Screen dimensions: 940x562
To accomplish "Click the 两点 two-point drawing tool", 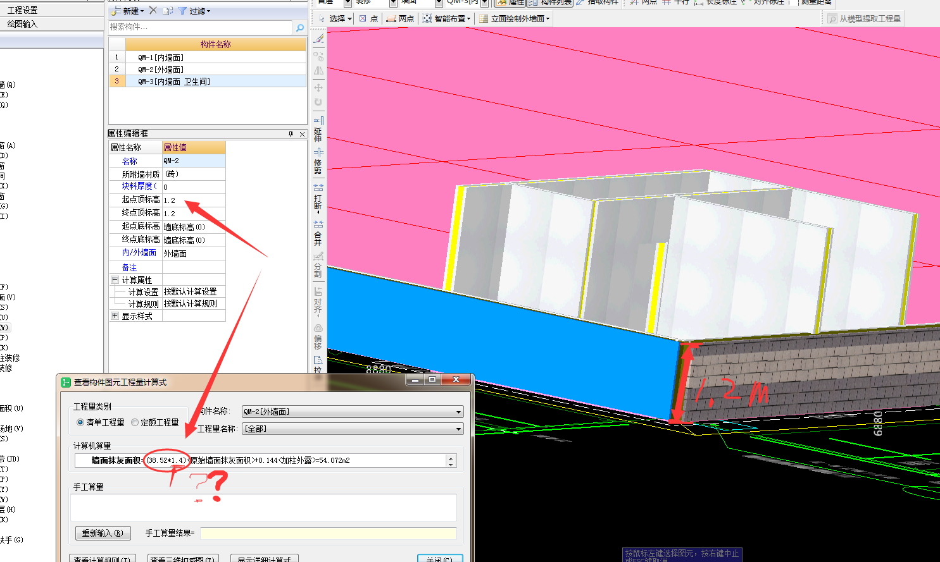I will 400,19.
